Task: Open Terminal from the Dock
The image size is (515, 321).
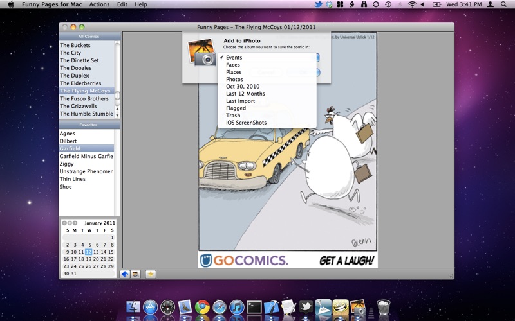Action: tap(254, 308)
